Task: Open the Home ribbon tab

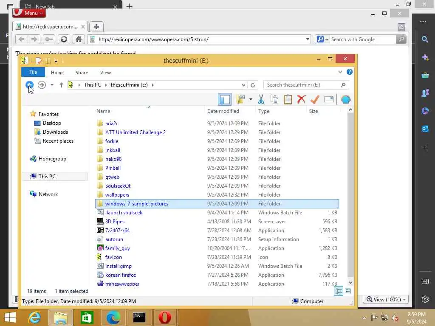Action: coord(57,72)
